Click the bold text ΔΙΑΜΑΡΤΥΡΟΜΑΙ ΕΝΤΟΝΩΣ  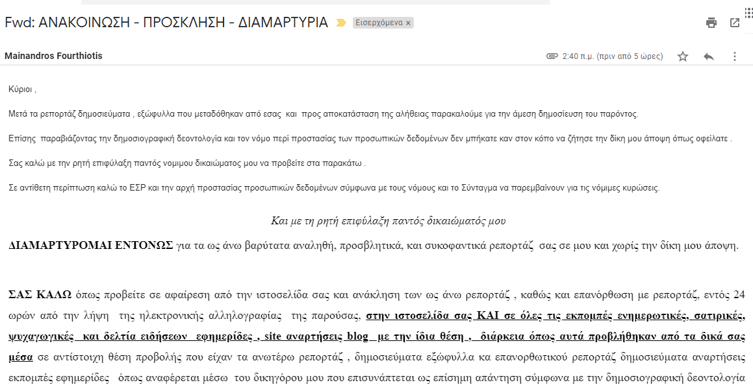pyautogui.click(x=91, y=246)
